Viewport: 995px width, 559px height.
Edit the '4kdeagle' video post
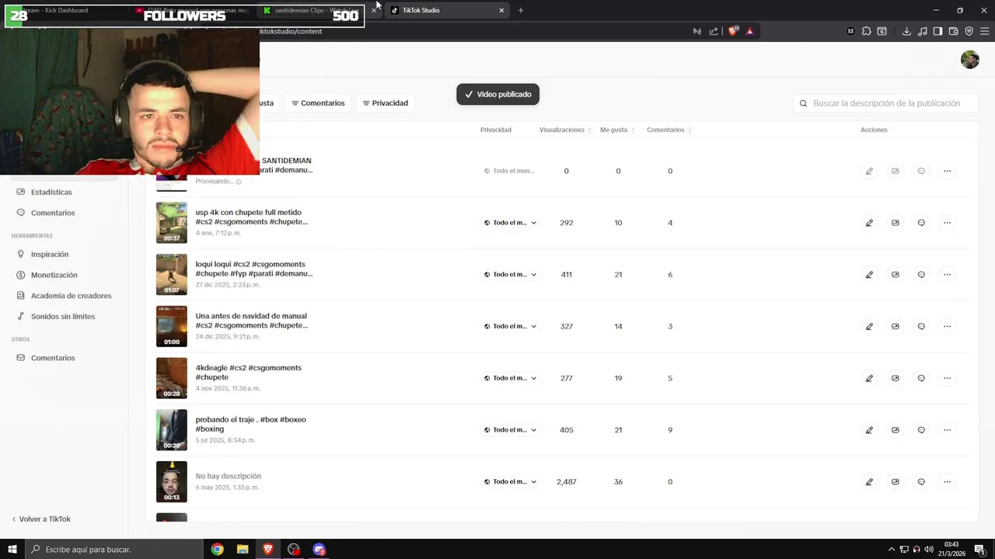869,378
